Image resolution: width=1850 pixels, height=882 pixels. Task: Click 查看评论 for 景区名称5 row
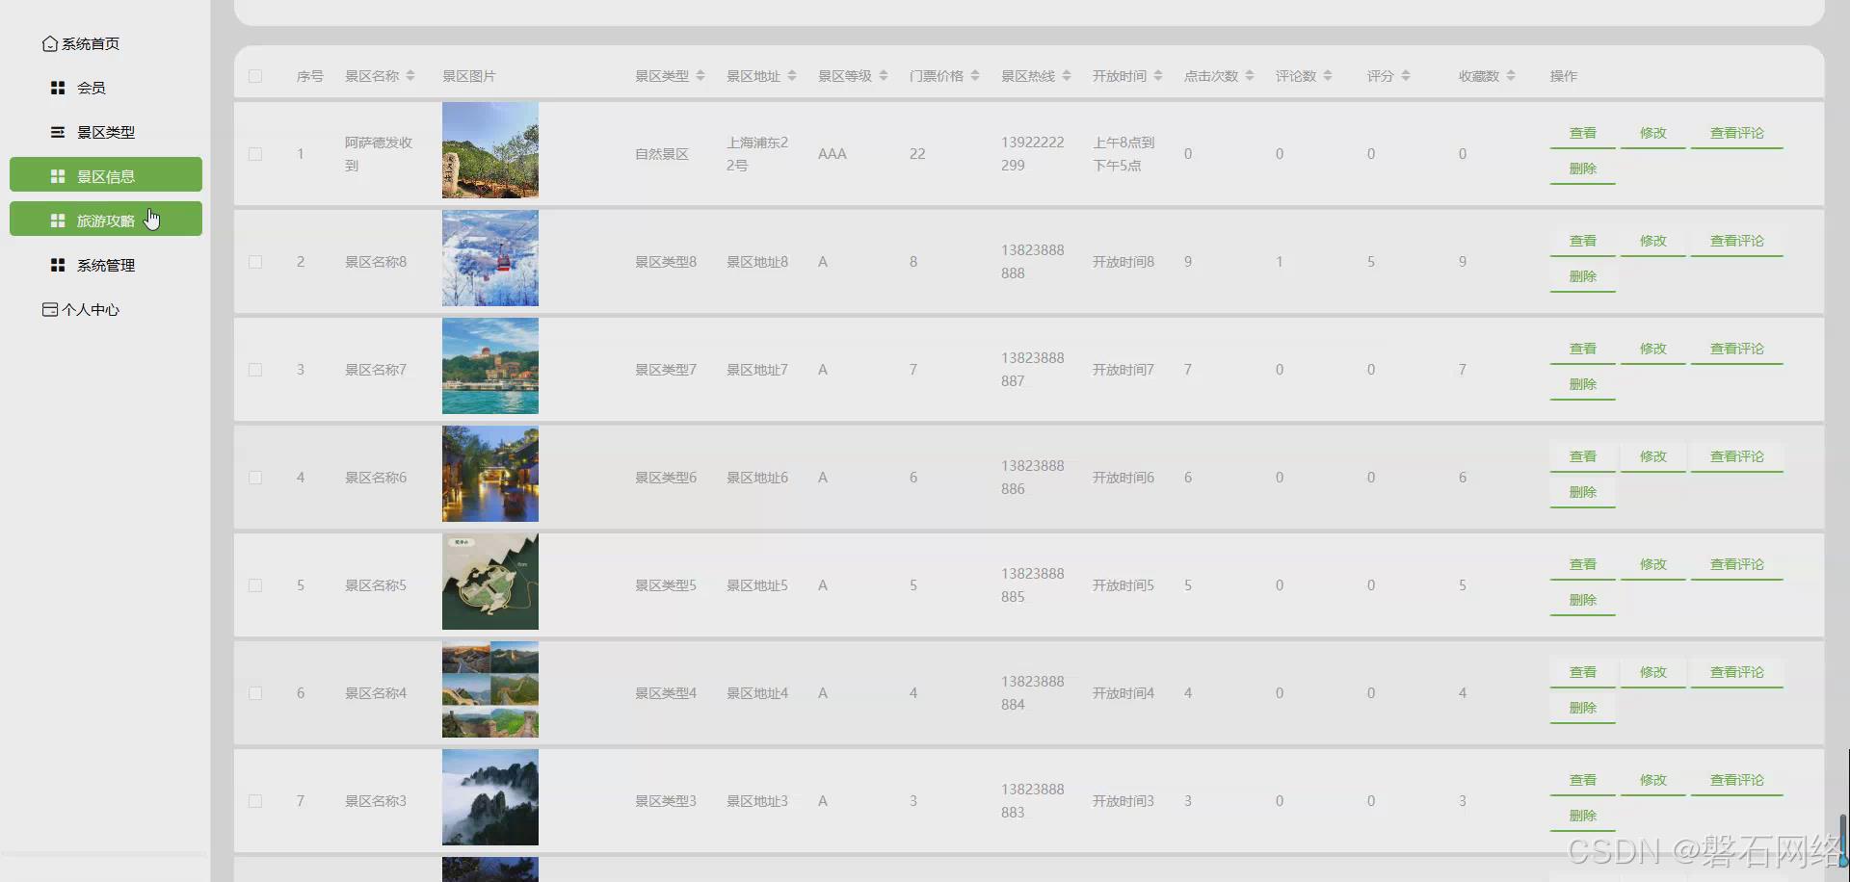[1737, 565]
